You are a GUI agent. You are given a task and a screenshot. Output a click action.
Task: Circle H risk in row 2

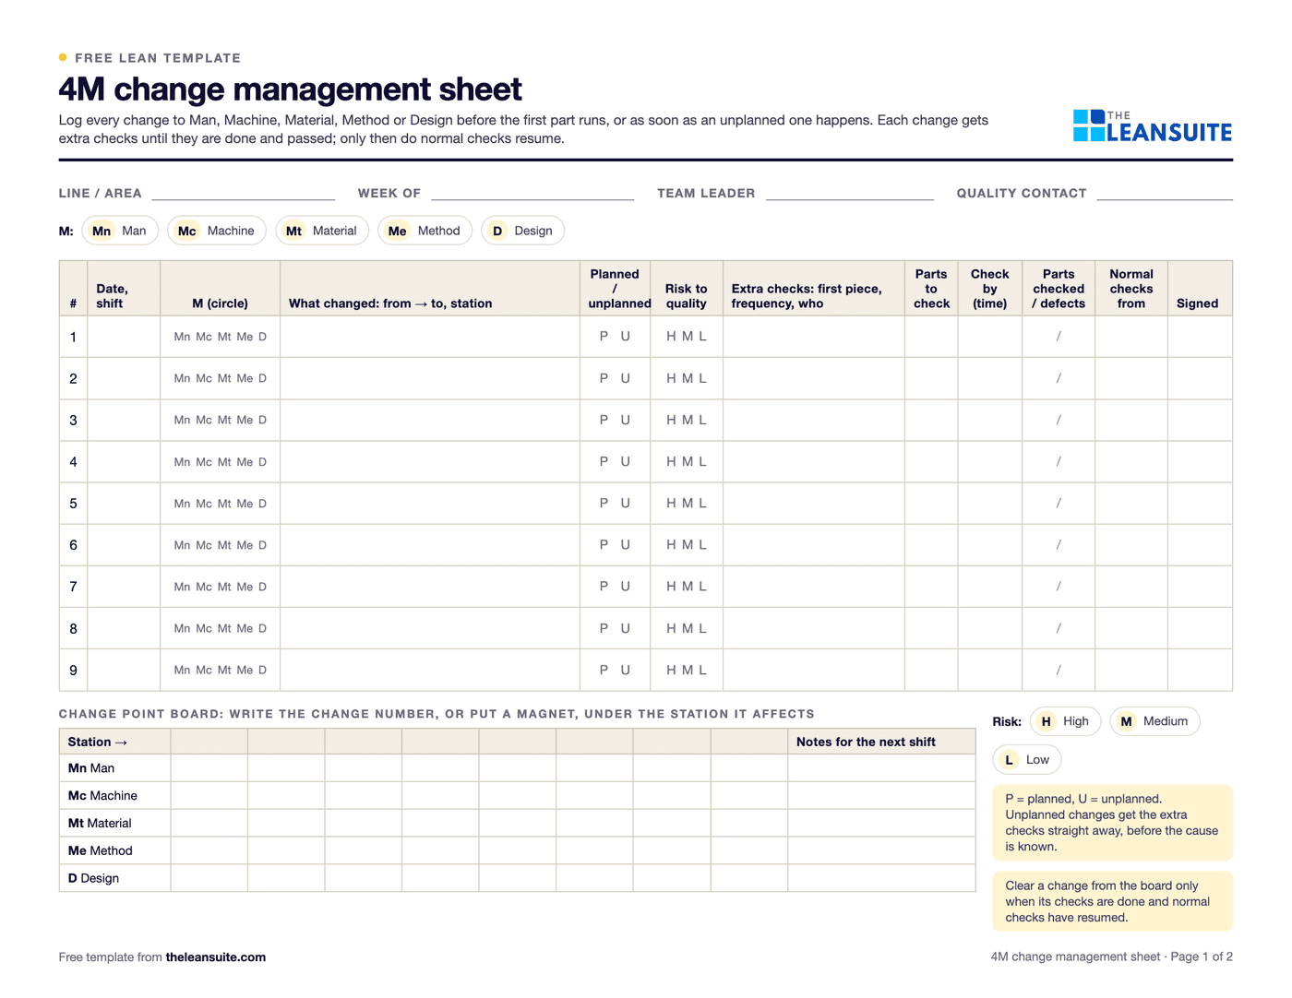pyautogui.click(x=672, y=378)
